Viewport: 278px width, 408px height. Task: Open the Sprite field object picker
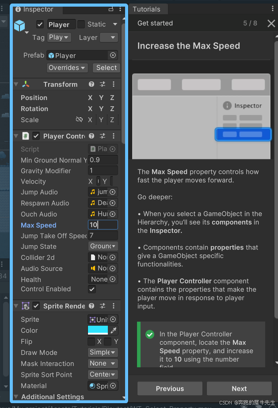point(113,319)
